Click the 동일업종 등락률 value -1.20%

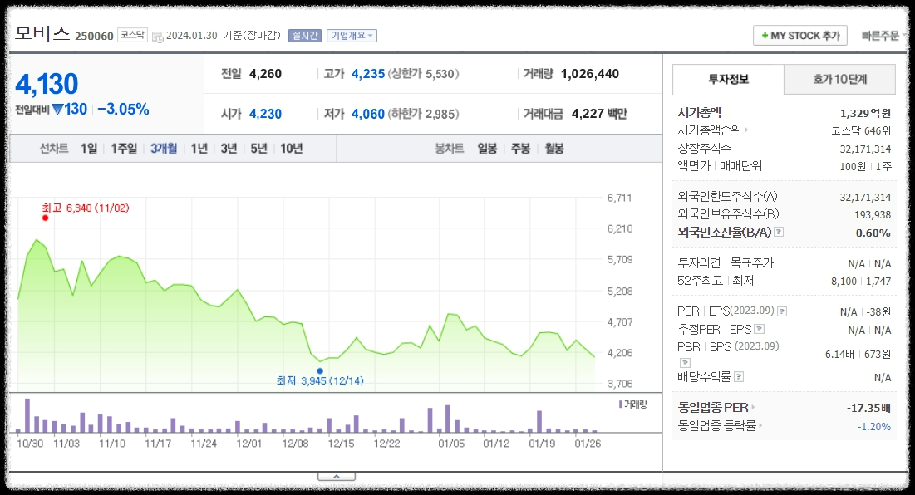(873, 427)
